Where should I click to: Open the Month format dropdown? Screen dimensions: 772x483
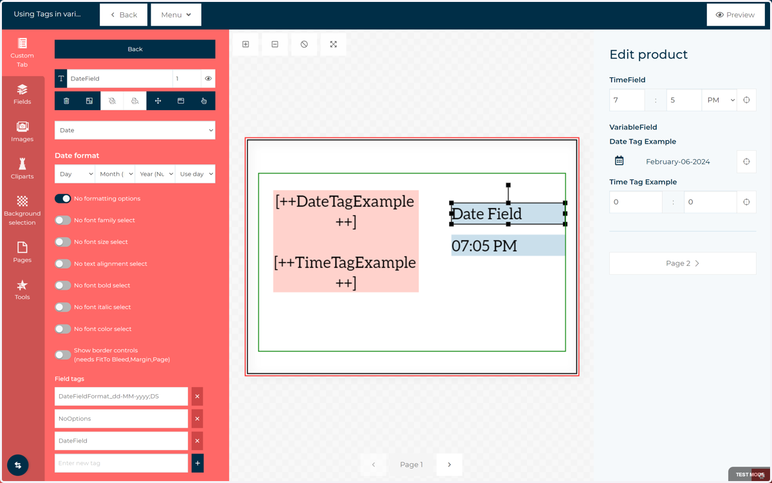click(x=115, y=174)
